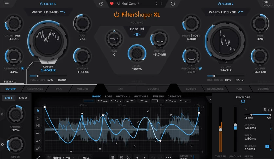The height and width of the screenshot is (159, 274).
Task: Toggle the Filter 2 resonance shield protection
Action: [x=200, y=68]
